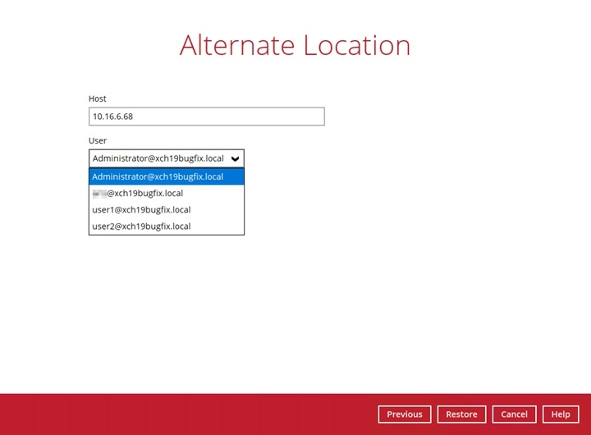Click the redacted username blur in list
This screenshot has width=591, height=435.
[x=99, y=193]
